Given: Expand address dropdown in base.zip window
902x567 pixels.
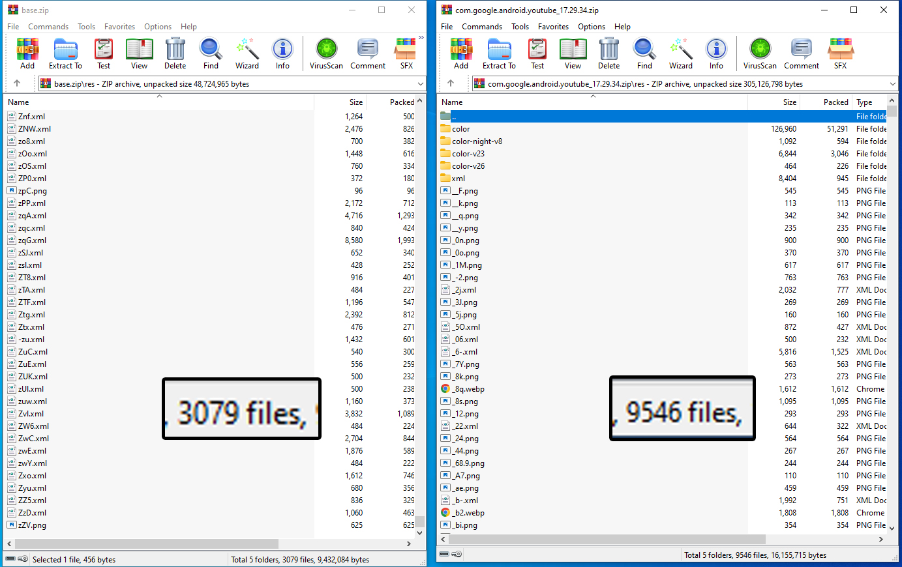Looking at the screenshot, I should (x=420, y=84).
